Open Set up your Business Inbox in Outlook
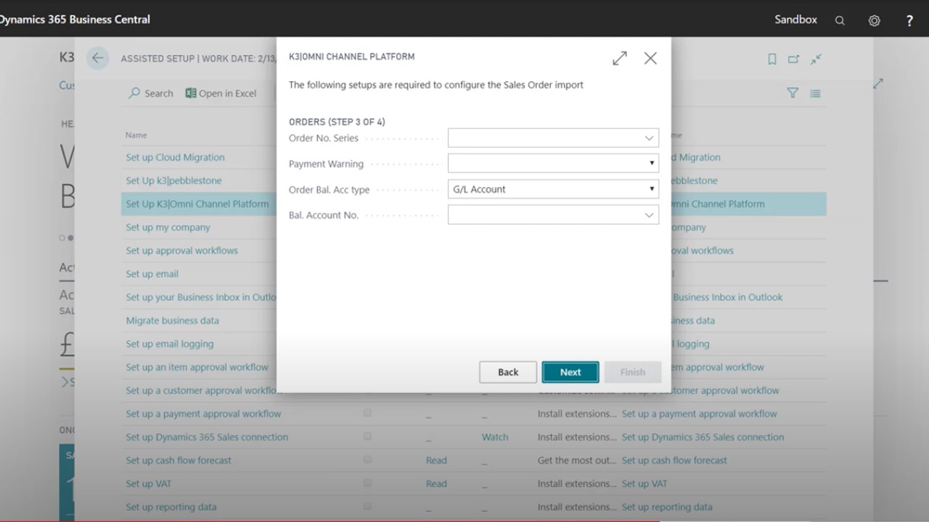This screenshot has height=522, width=929. click(201, 297)
